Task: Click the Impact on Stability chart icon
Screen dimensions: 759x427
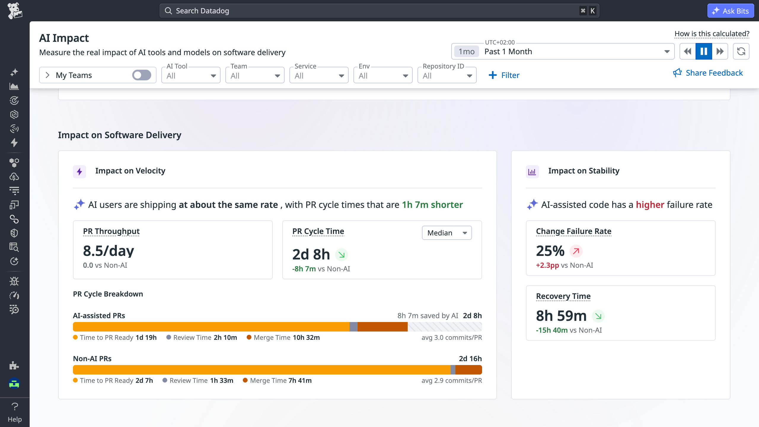Action: [x=532, y=172]
